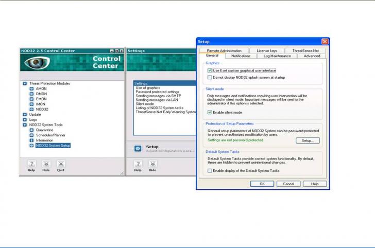The image size is (375, 248).
Task: Click the Information icon in the tree
Action: (31, 140)
